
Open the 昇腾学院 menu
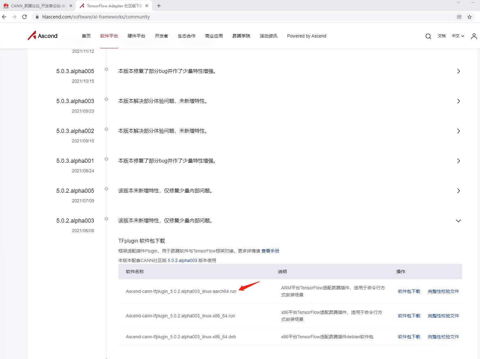(x=241, y=36)
